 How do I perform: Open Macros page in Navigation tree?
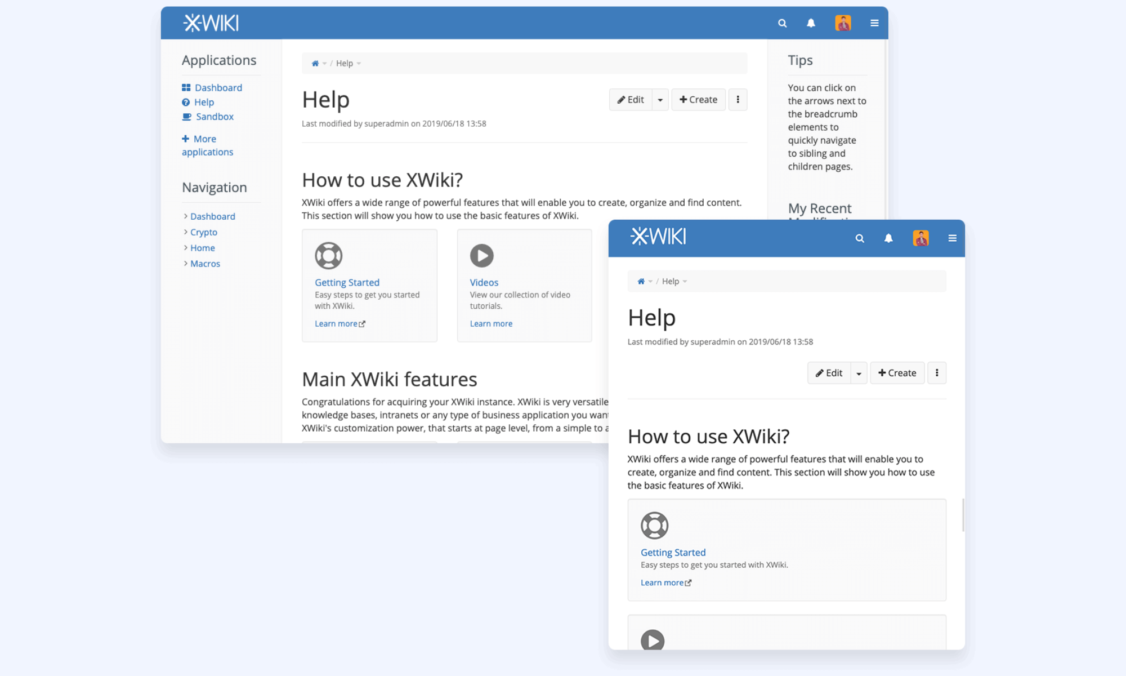pos(205,264)
